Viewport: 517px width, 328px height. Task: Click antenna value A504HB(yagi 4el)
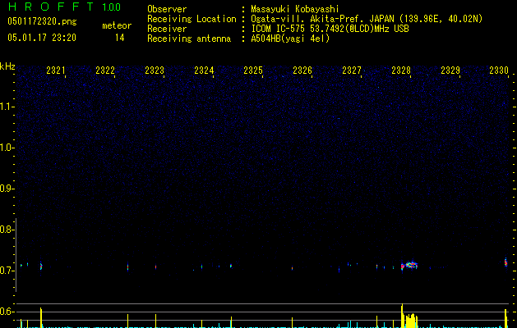pos(290,39)
